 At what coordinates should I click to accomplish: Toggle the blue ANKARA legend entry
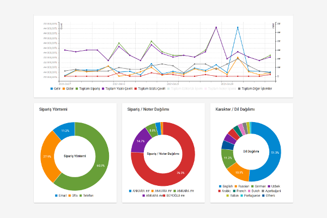coord(139,191)
